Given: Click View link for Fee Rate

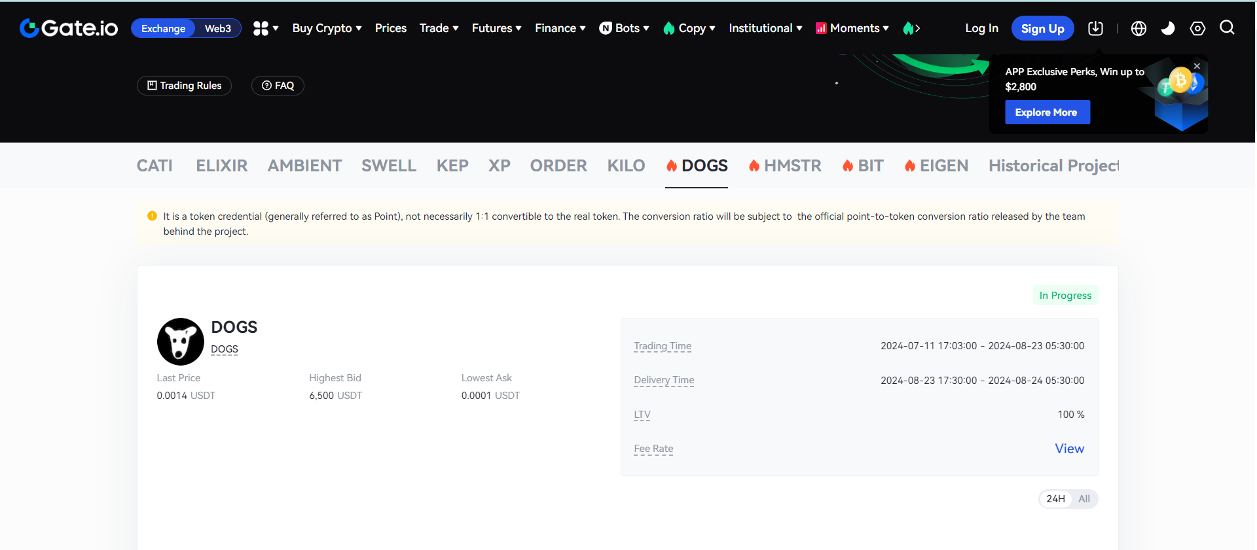Looking at the screenshot, I should point(1069,449).
